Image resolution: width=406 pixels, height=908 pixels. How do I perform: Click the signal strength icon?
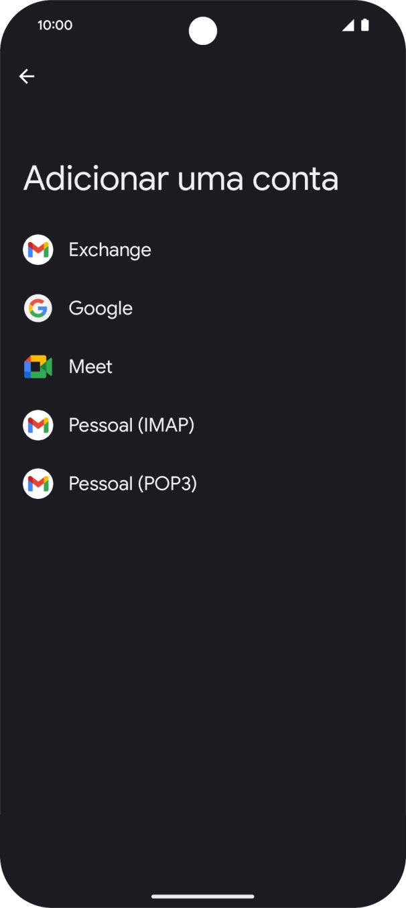[x=348, y=25]
